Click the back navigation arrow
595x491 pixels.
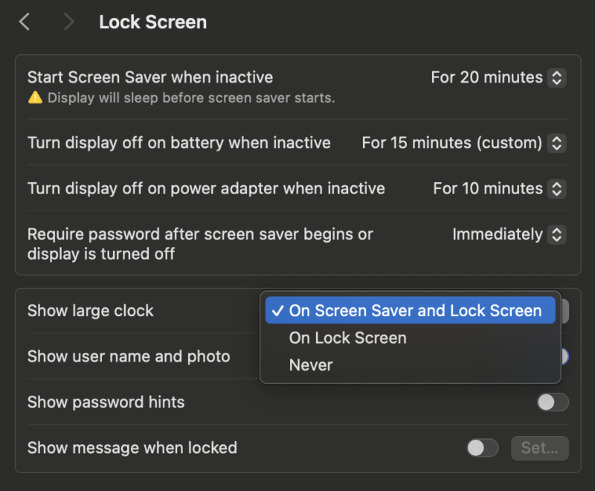click(x=24, y=22)
